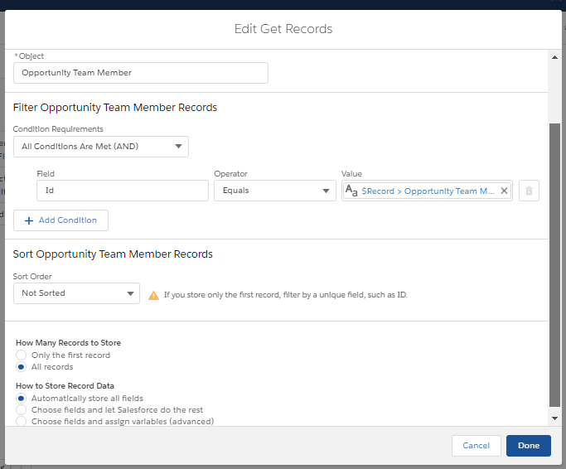Click the orange warning triangle icon
Viewport: 566px width, 469px height.
click(x=153, y=294)
